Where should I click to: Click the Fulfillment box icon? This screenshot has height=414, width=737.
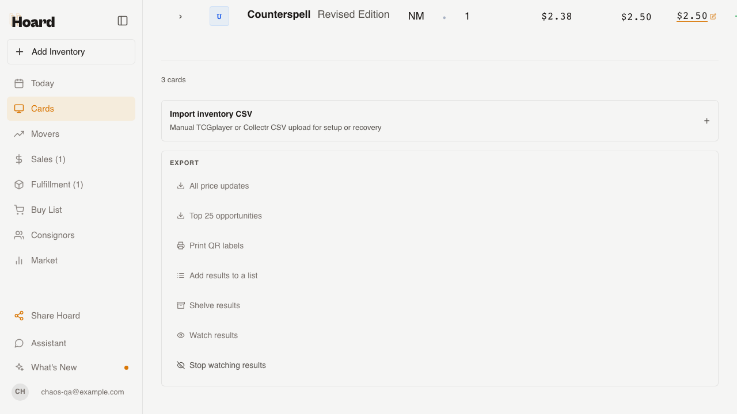[19, 185]
